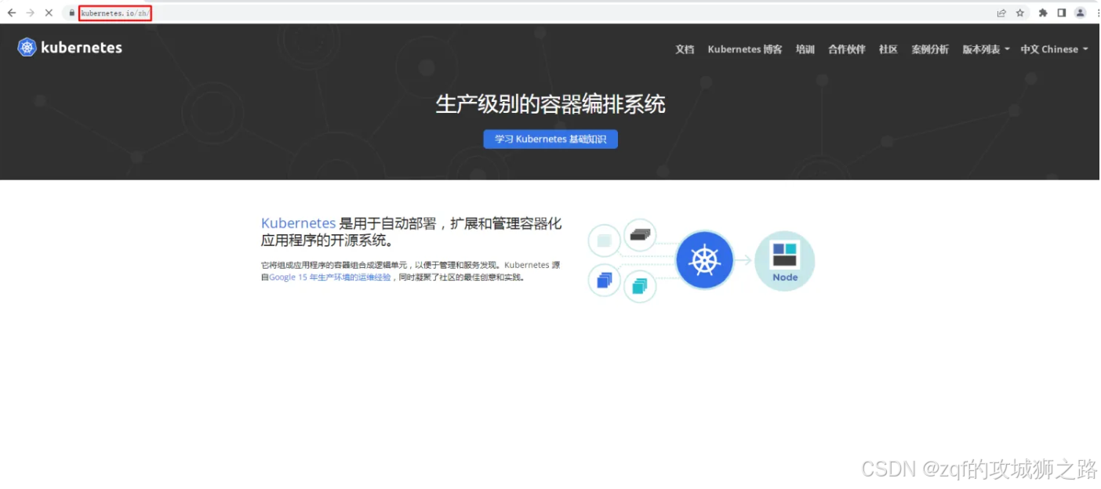Stop page loading with the X button
Screen dimensions: 1101x489
49,13
